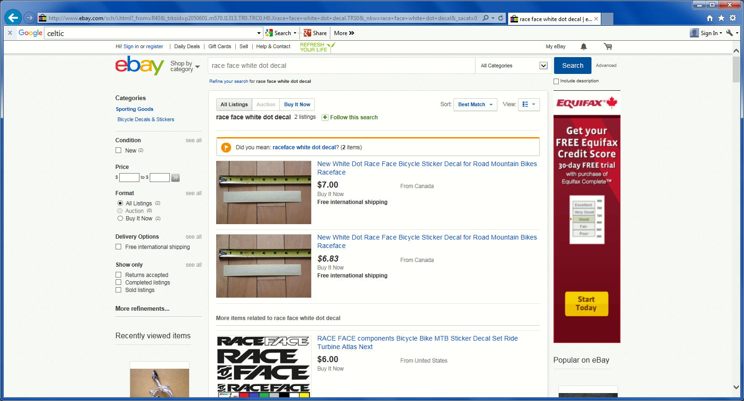This screenshot has width=744, height=401.
Task: Expand Shop by category menu
Action: coord(185,66)
